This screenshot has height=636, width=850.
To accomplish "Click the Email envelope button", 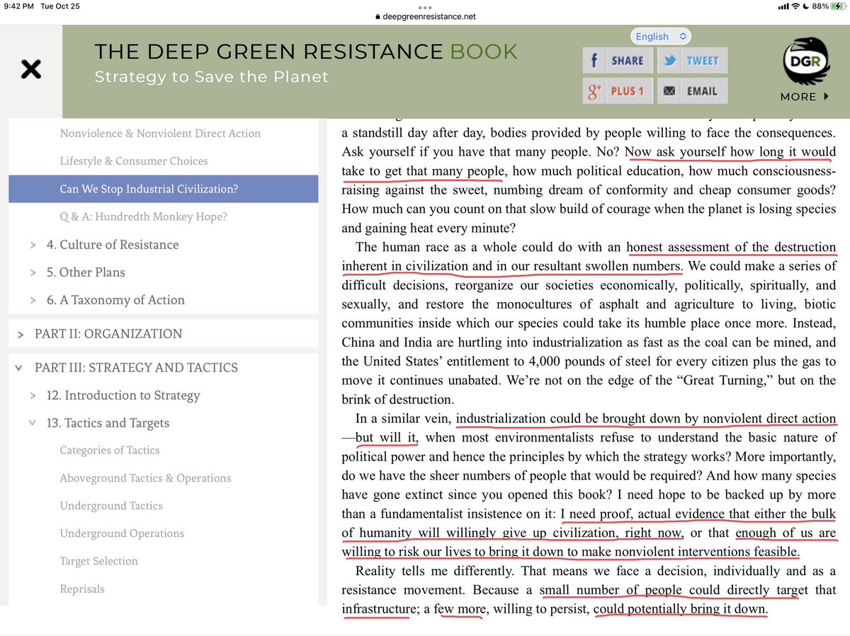I will click(x=691, y=91).
